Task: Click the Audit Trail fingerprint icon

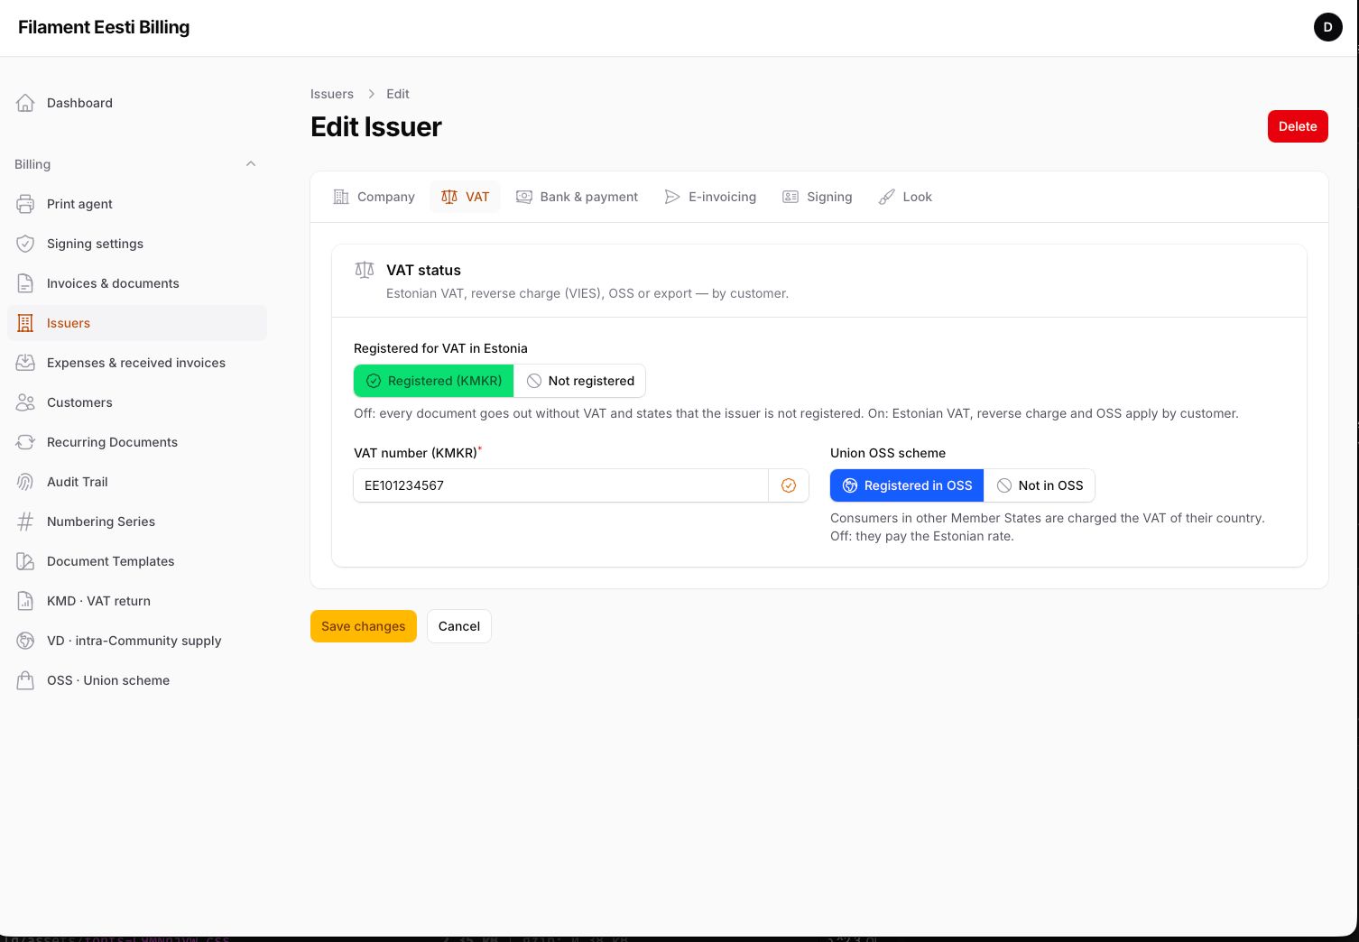Action: (x=25, y=482)
